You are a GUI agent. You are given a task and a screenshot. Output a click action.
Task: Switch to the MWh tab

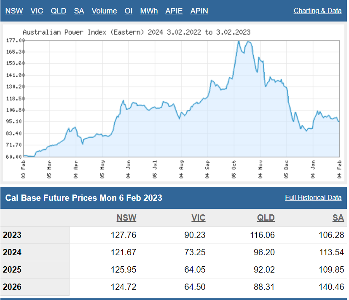click(149, 11)
